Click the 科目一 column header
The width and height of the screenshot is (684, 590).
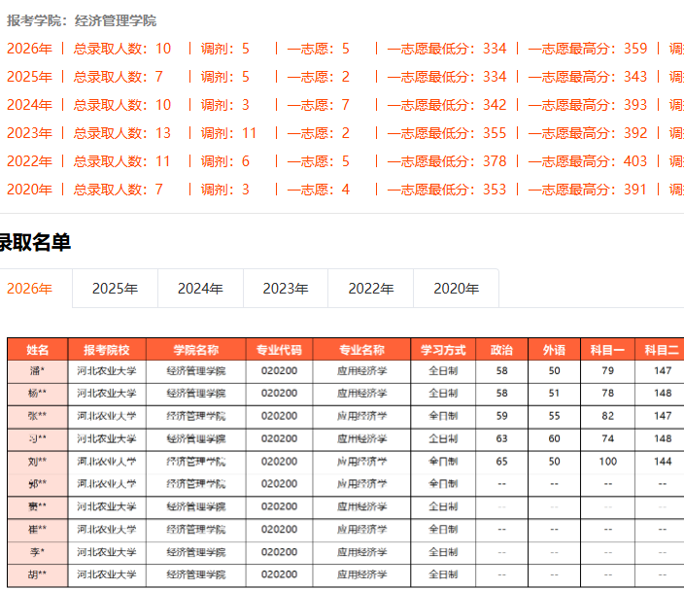coord(607,350)
